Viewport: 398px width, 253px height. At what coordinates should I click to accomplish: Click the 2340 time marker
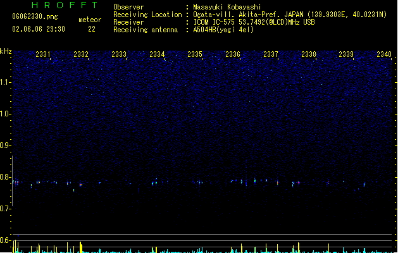(x=384, y=54)
